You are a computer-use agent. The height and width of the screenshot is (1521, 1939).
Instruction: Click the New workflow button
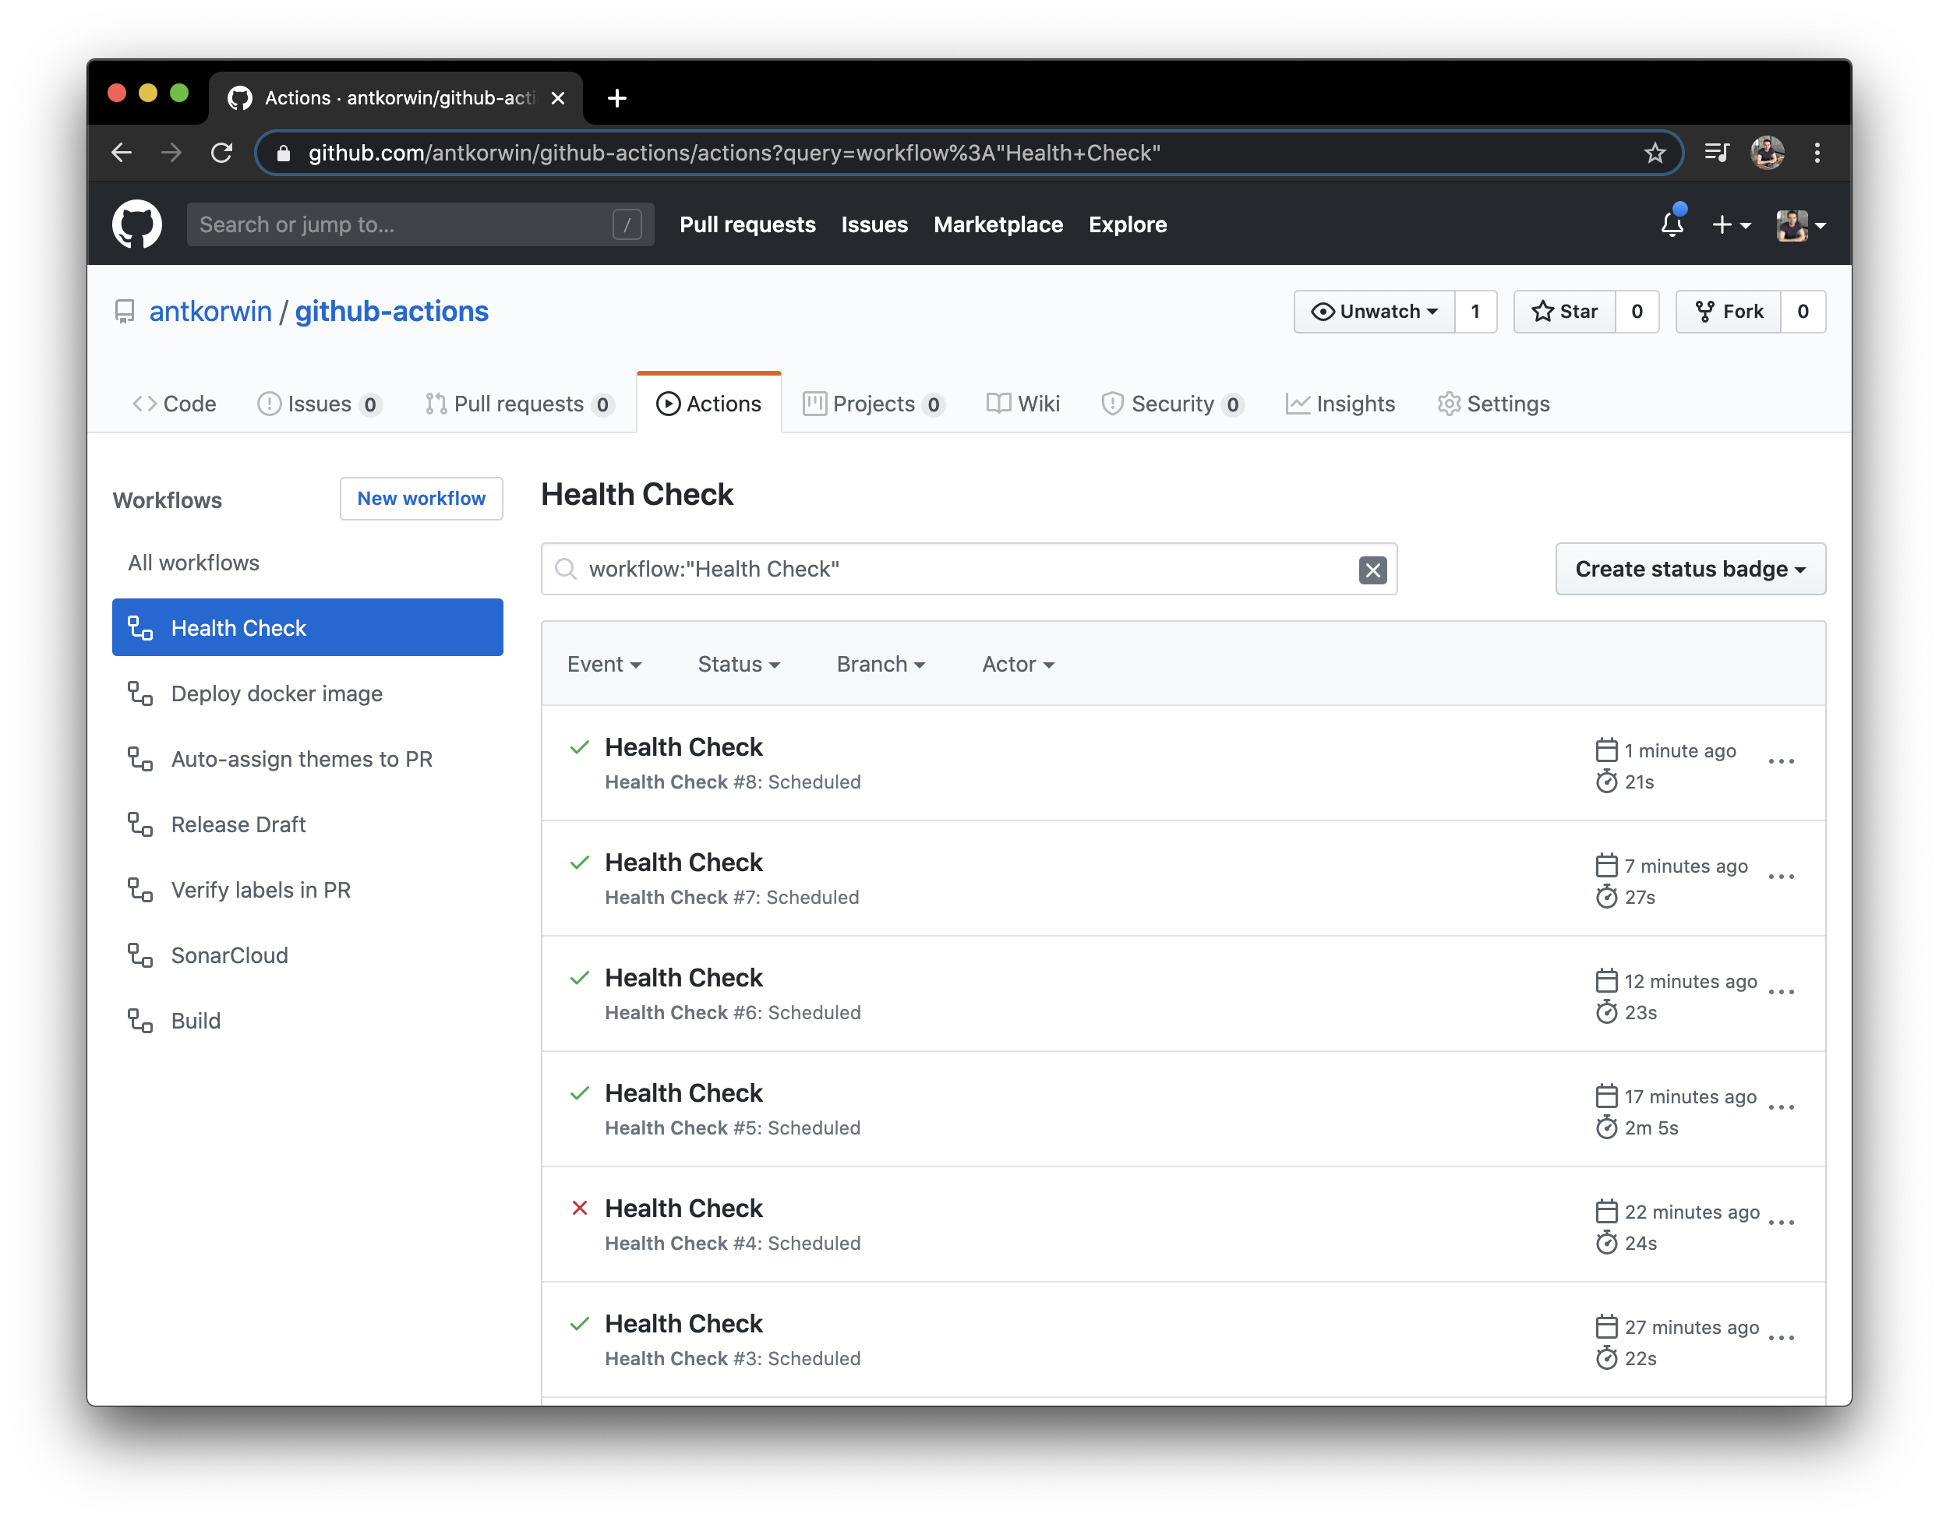420,499
